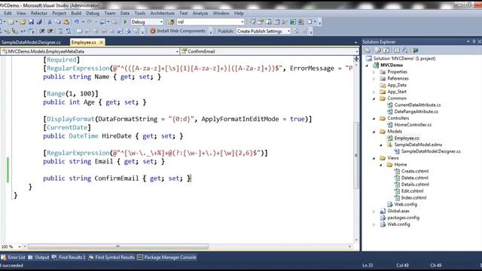
Task: Pin the Solution Explorer with auto-hide icon
Action: click(474, 41)
